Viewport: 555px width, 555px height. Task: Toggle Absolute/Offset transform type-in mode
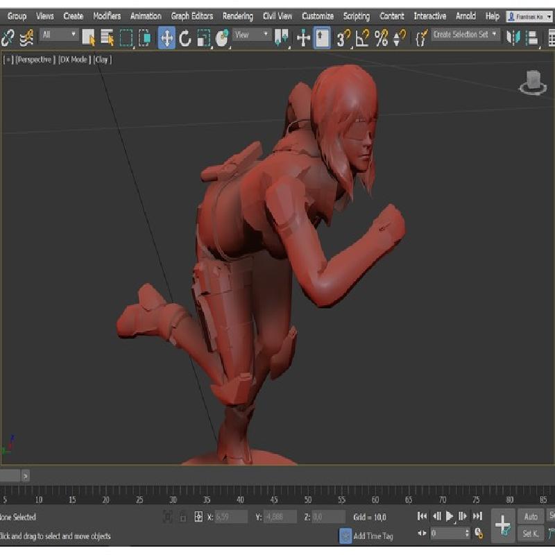point(198,517)
